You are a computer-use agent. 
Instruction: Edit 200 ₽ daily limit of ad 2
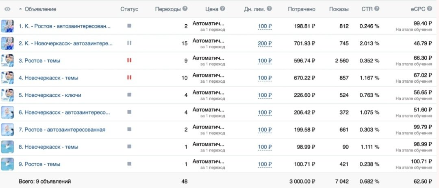click(x=265, y=43)
